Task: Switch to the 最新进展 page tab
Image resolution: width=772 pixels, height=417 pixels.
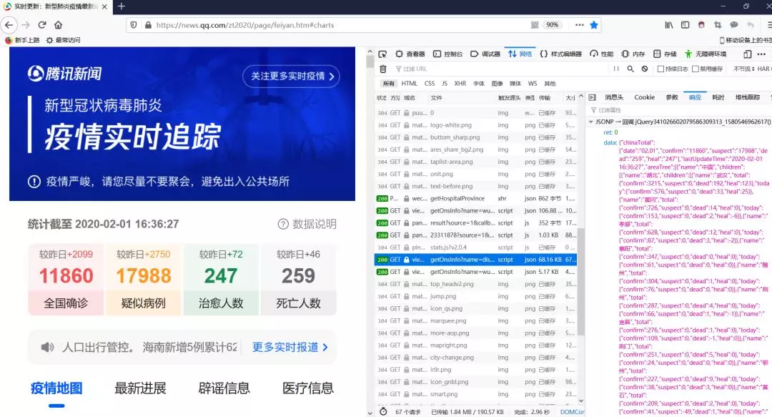Action: [x=140, y=388]
